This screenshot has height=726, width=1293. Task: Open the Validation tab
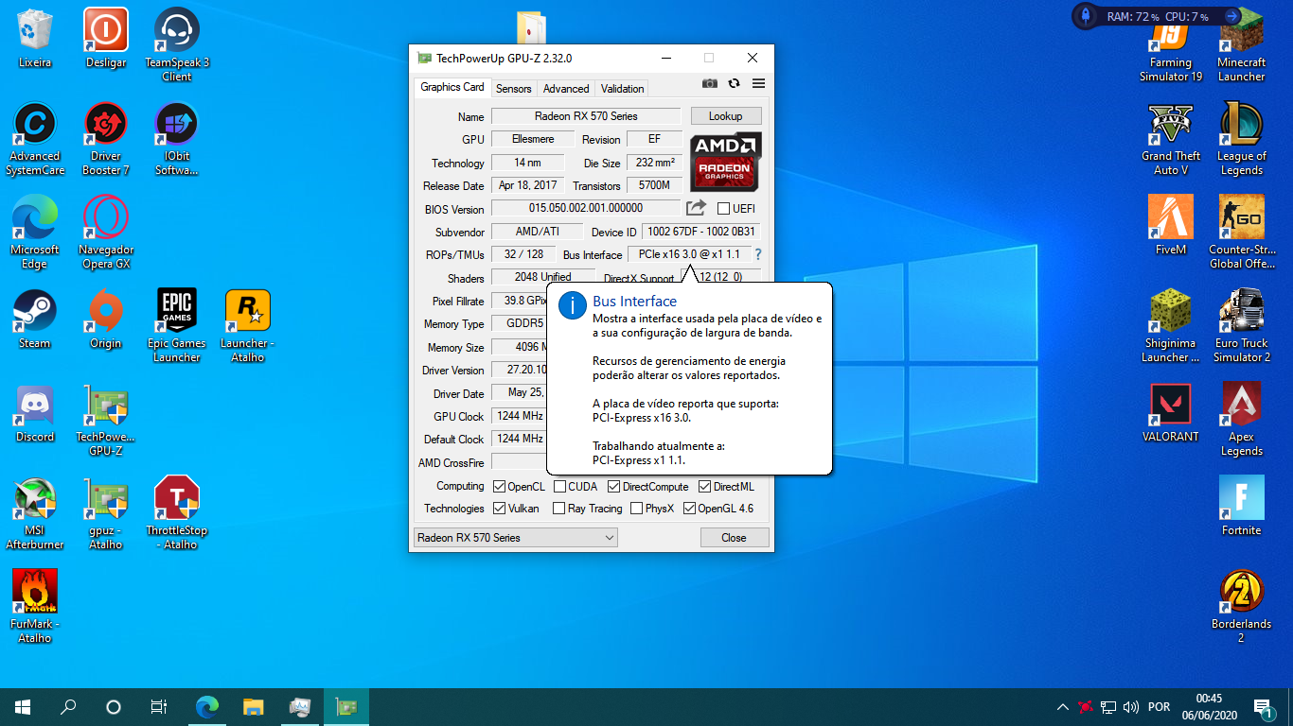(623, 89)
